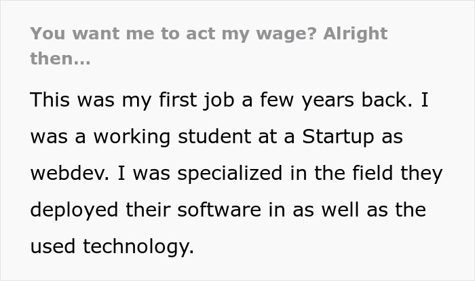This screenshot has width=475, height=281.
Task: Click the word 'technology' at the paragraph end
Action: (137, 246)
